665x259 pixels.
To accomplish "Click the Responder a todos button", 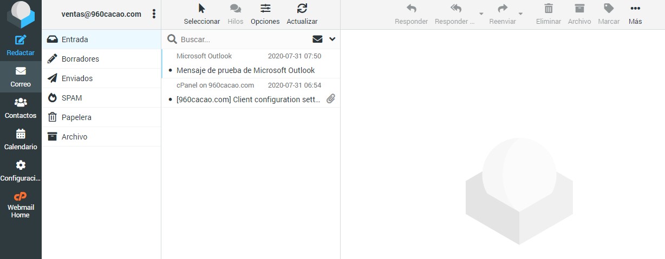I will [455, 15].
